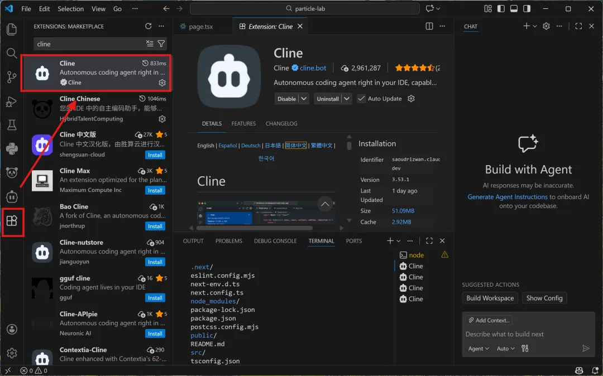This screenshot has height=376, width=603.
Task: Click the star rating of Cline
Action: tap(415, 68)
